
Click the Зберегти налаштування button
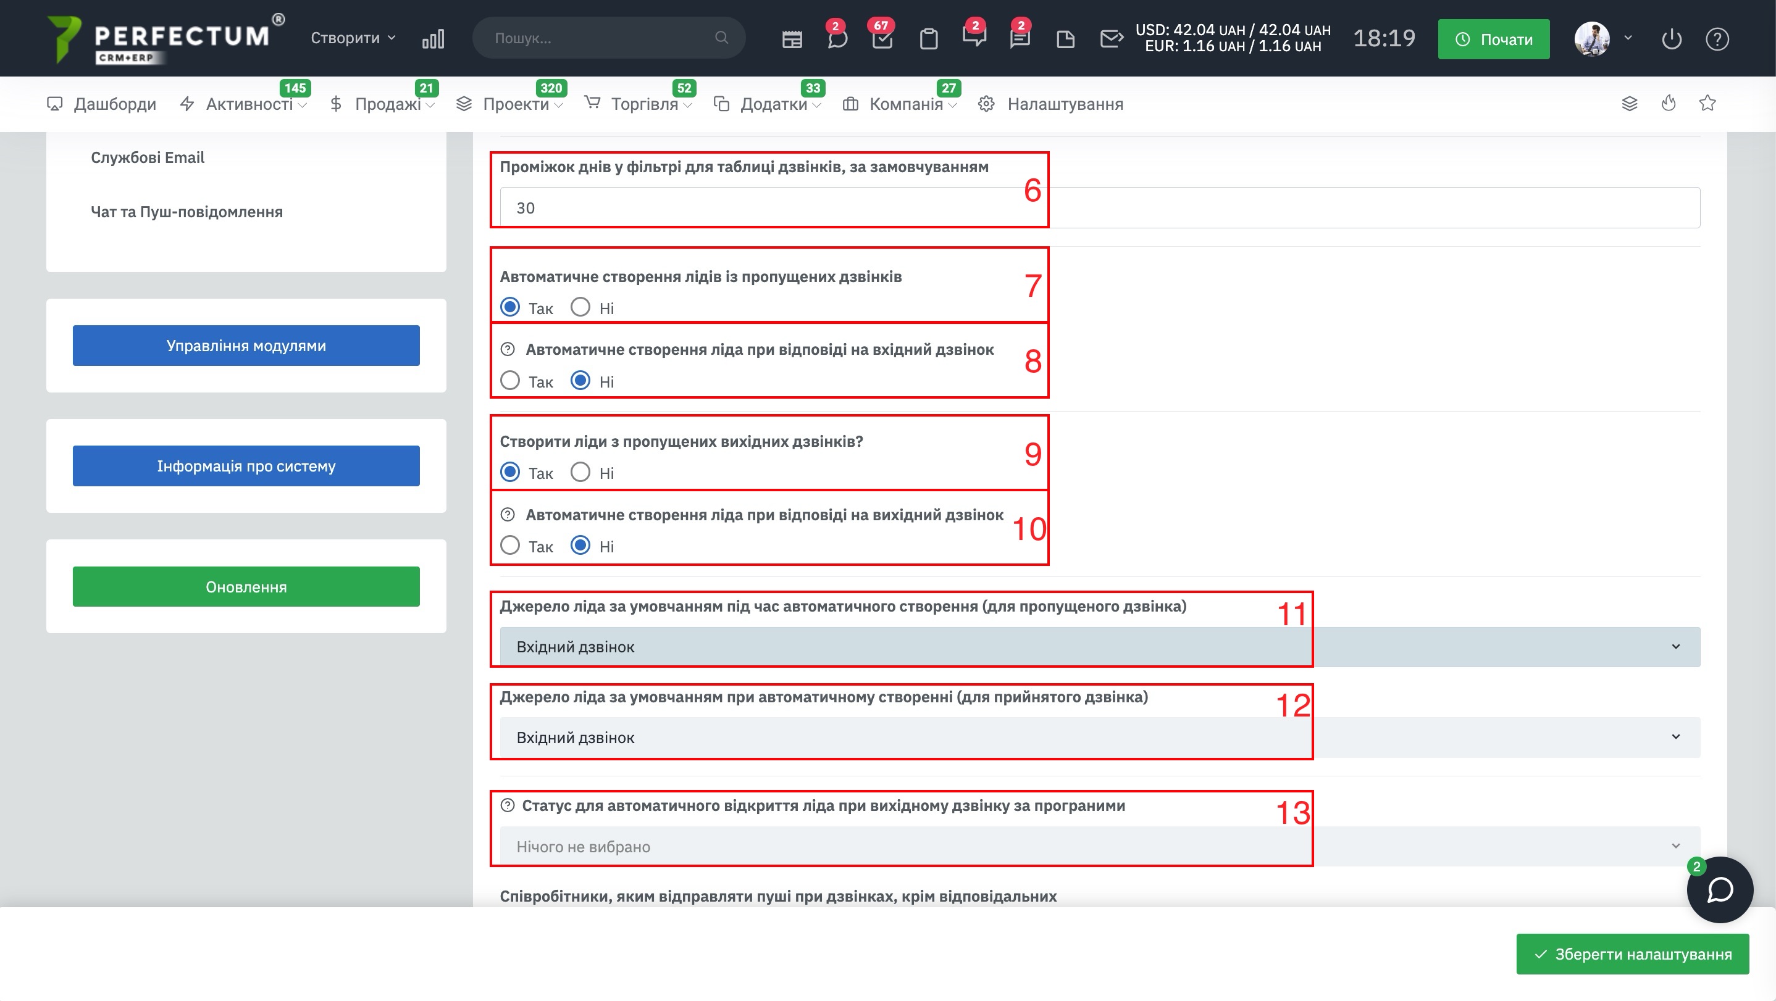(1632, 954)
